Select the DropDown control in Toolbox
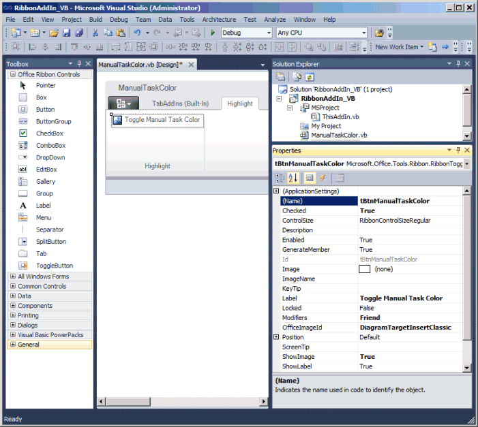Screen dimensions: 478x427 pyautogui.click(x=49, y=157)
